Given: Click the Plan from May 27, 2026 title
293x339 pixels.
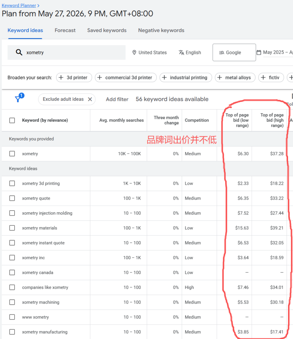Looking at the screenshot, I should [77, 14].
